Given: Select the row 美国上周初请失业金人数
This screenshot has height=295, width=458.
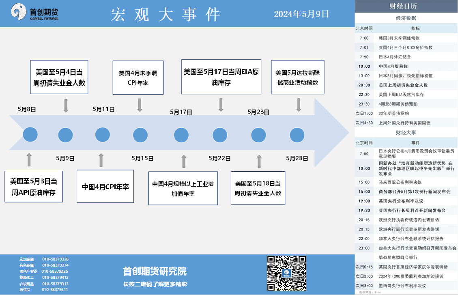Looking at the screenshot, I should click(x=406, y=85).
